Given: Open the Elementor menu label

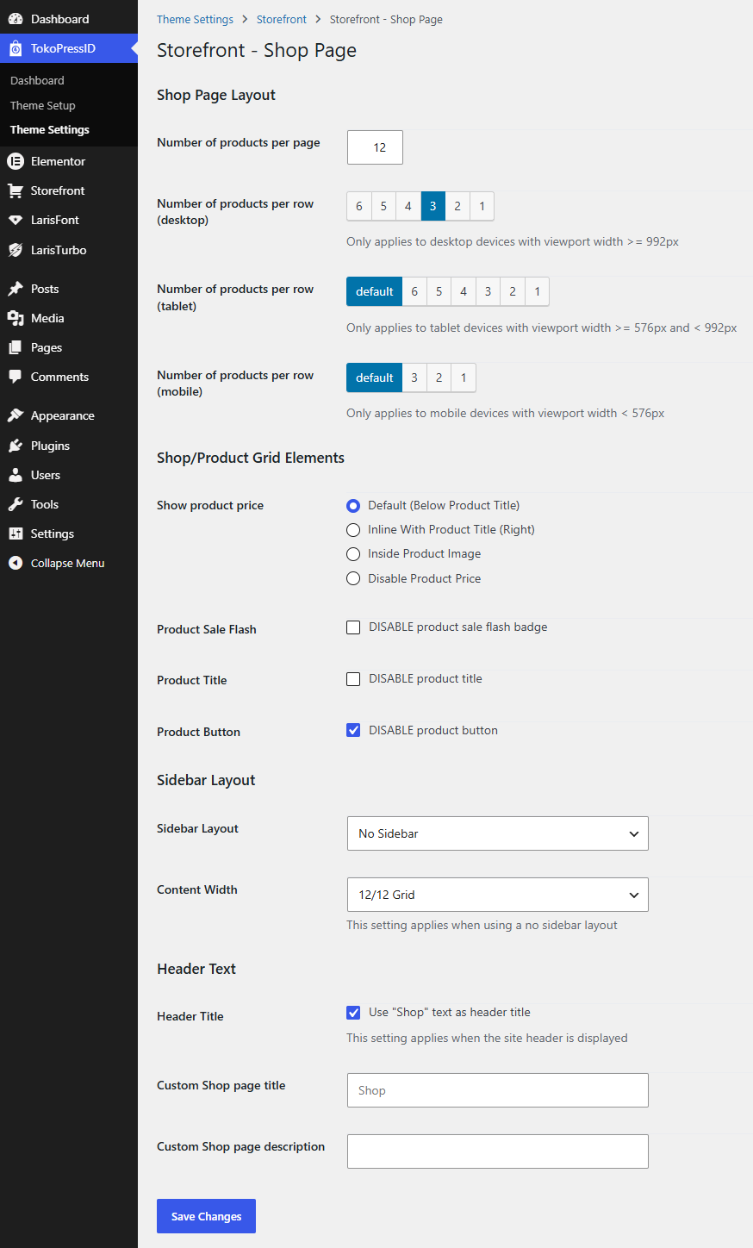Looking at the screenshot, I should 58,161.
